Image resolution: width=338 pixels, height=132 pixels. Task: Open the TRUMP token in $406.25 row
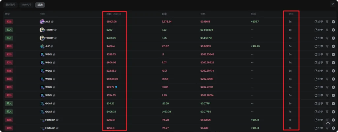(x=49, y=38)
